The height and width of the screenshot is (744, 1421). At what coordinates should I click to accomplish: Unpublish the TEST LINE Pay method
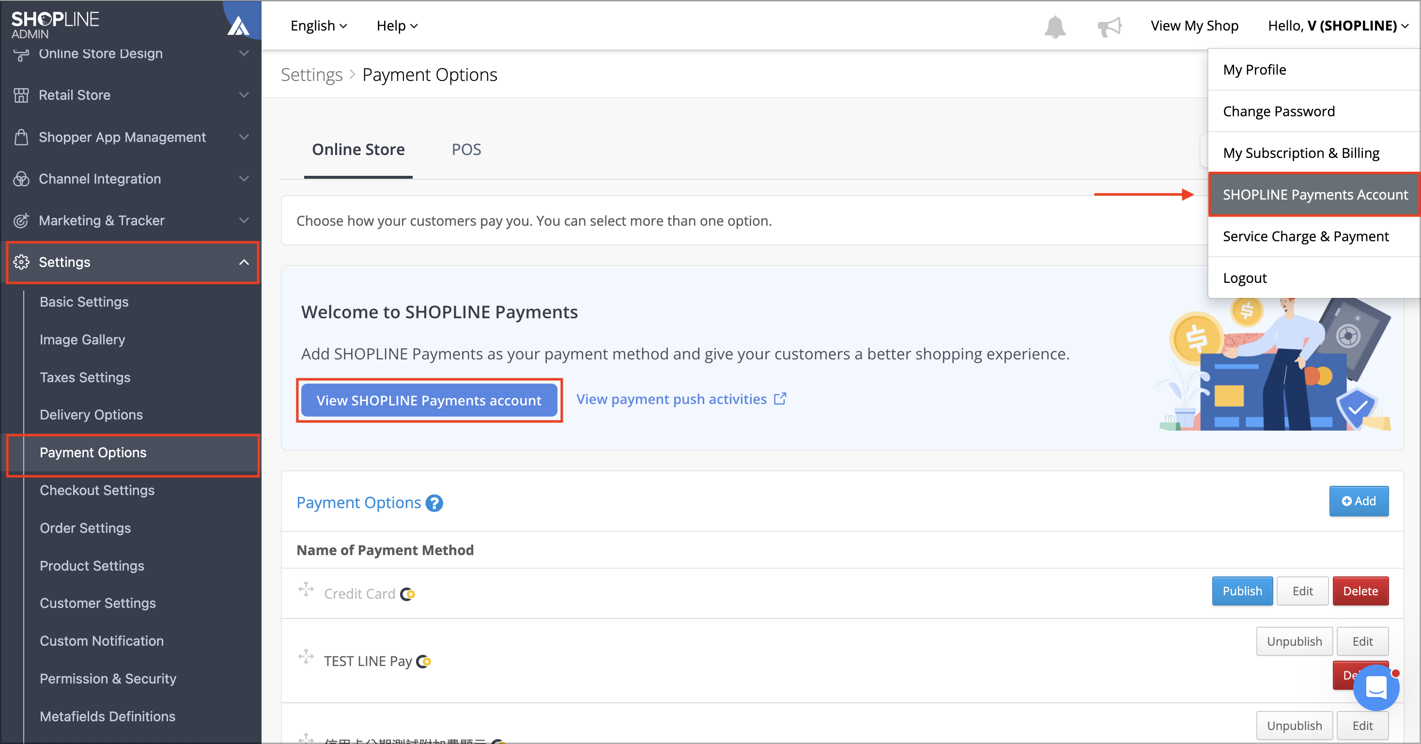1294,641
